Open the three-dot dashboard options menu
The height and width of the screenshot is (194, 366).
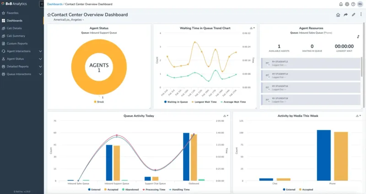tap(361, 15)
